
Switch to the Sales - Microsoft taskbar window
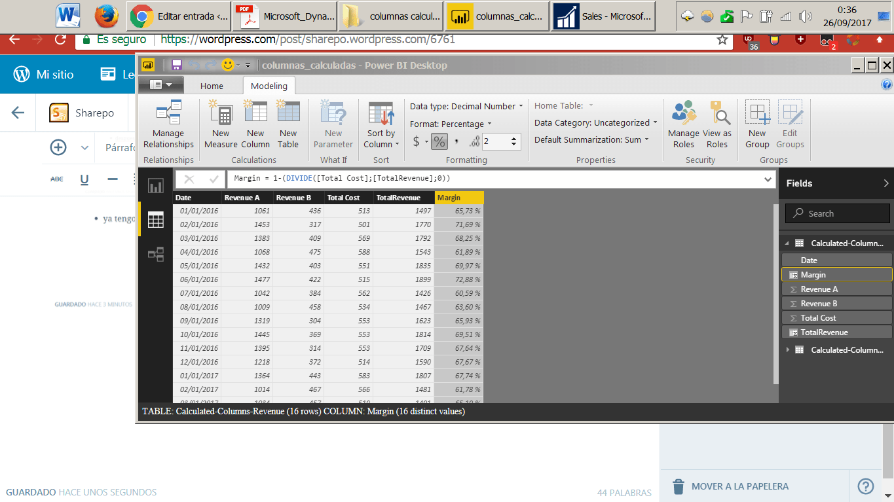603,16
